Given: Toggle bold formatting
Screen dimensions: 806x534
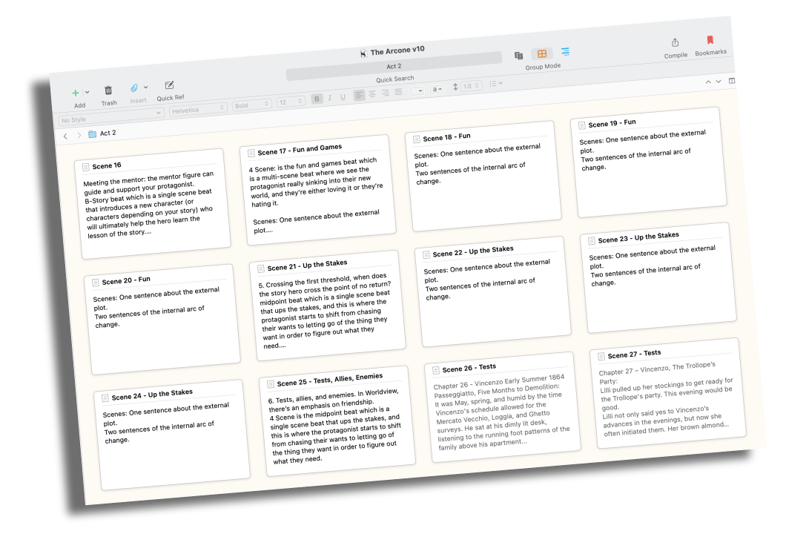Looking at the screenshot, I should coord(317,98).
